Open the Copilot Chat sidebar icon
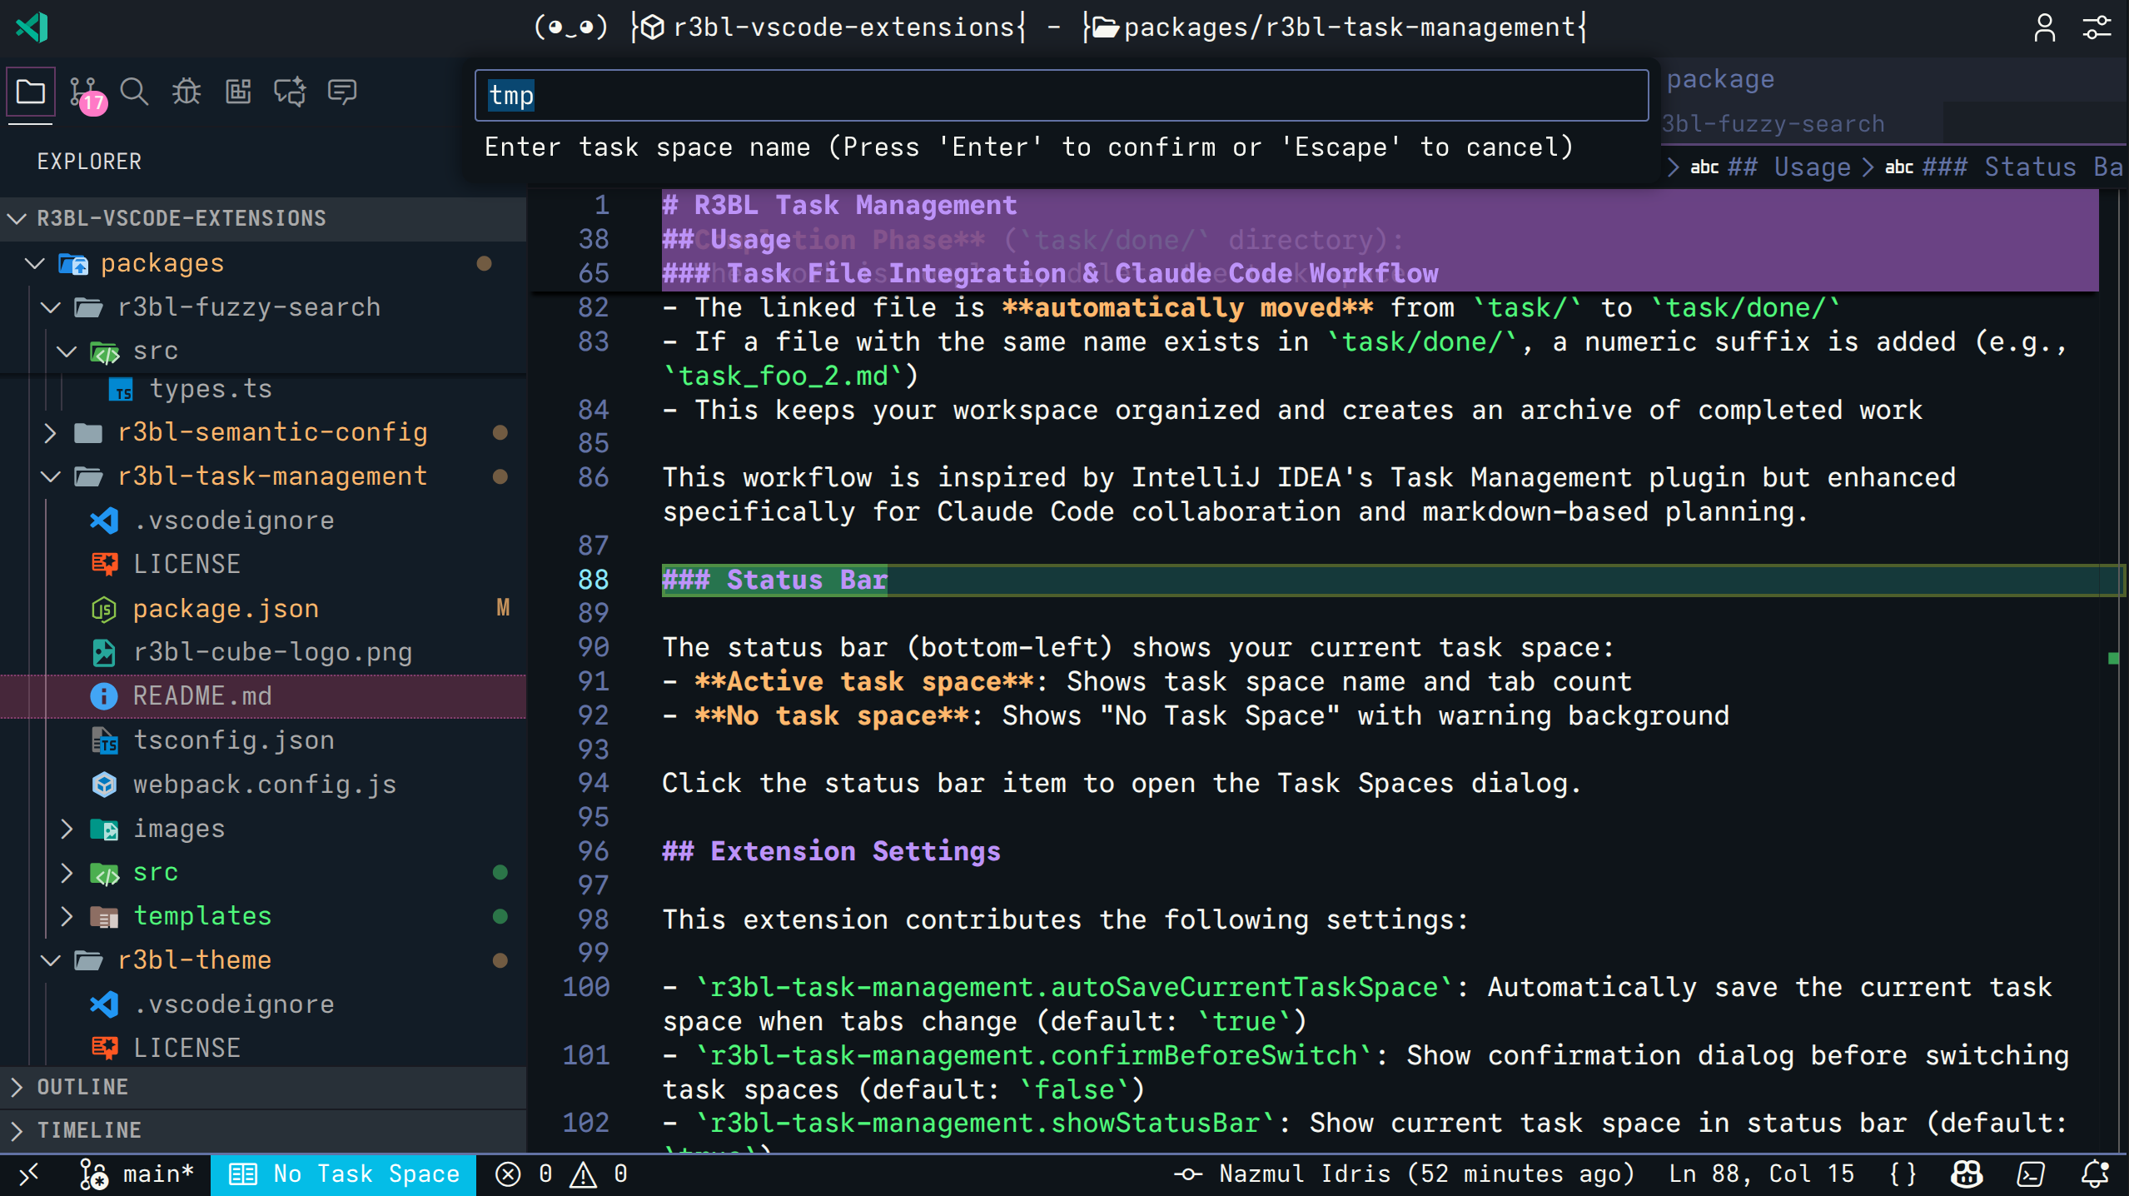This screenshot has width=2129, height=1196. [x=290, y=92]
